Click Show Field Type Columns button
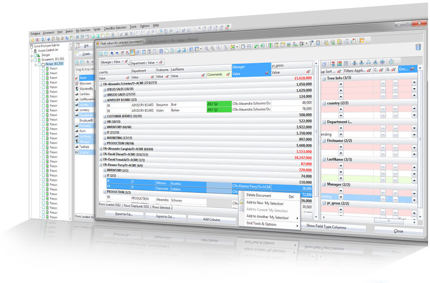This screenshot has height=283, width=430. coord(326,227)
